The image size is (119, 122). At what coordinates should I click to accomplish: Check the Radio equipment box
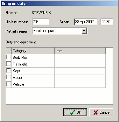tap(9, 77)
